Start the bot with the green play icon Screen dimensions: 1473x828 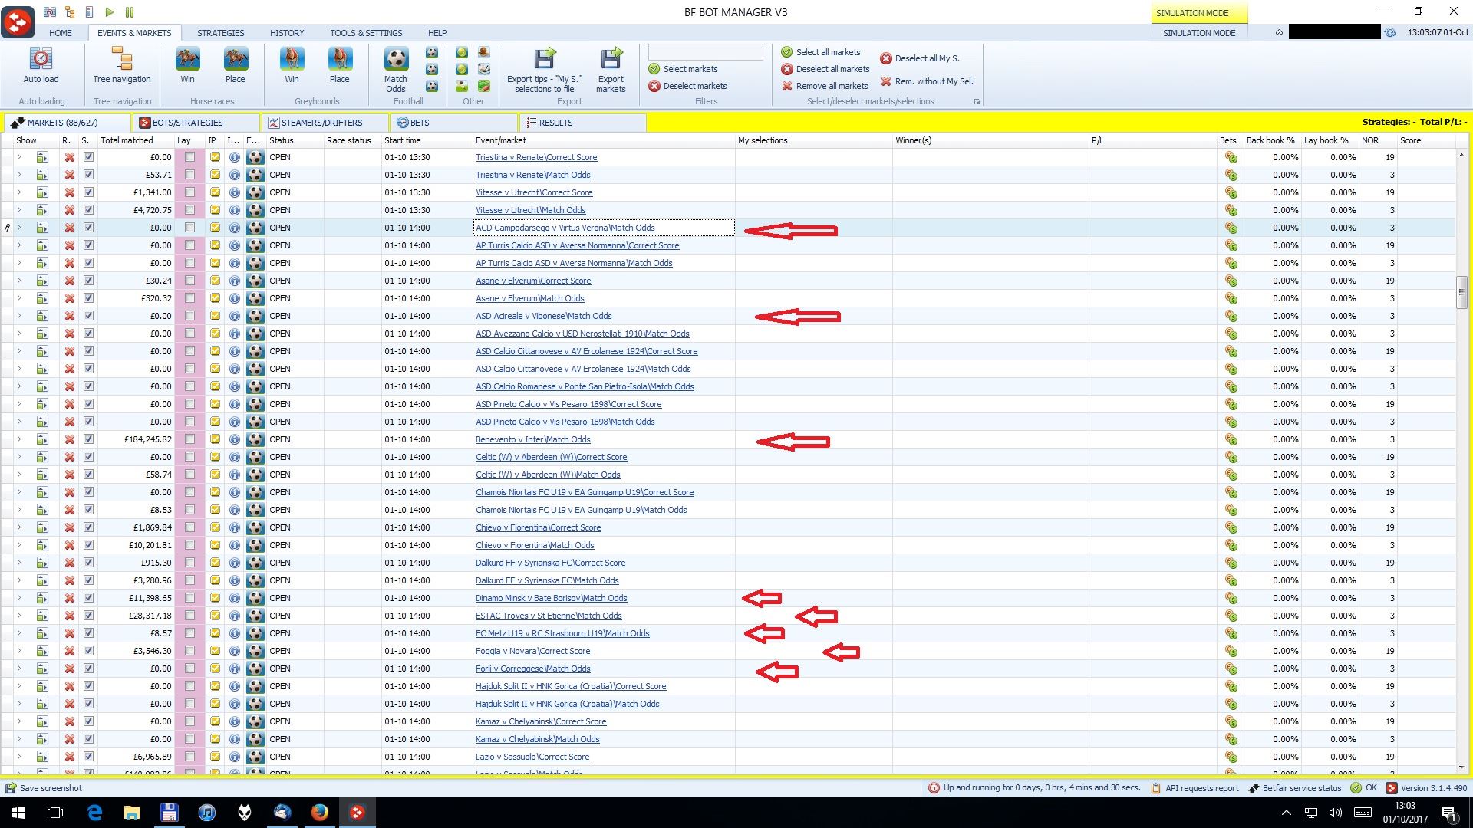click(x=110, y=12)
